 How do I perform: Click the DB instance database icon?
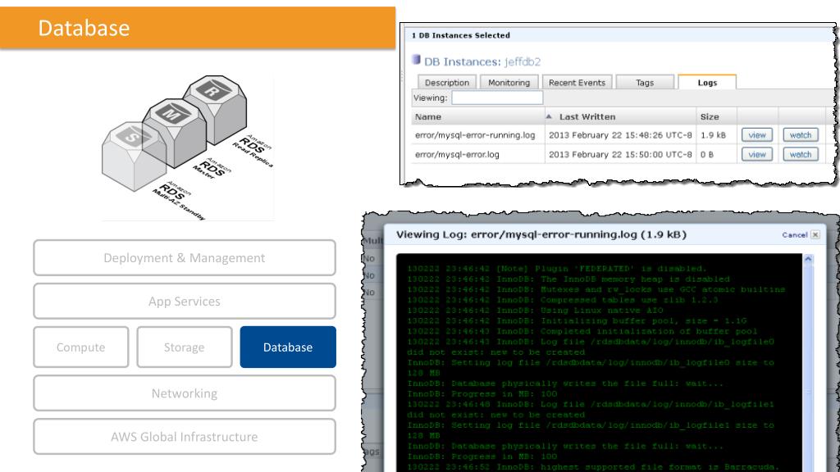click(416, 59)
